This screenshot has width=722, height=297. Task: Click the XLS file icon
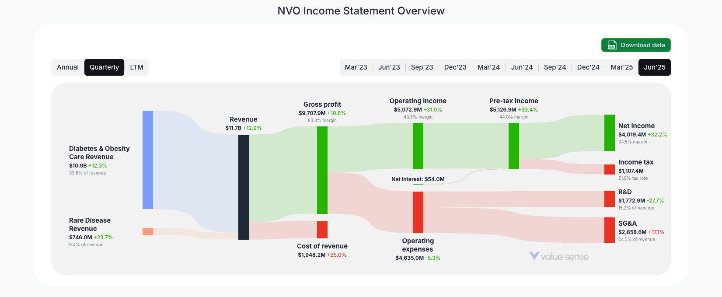(612, 45)
